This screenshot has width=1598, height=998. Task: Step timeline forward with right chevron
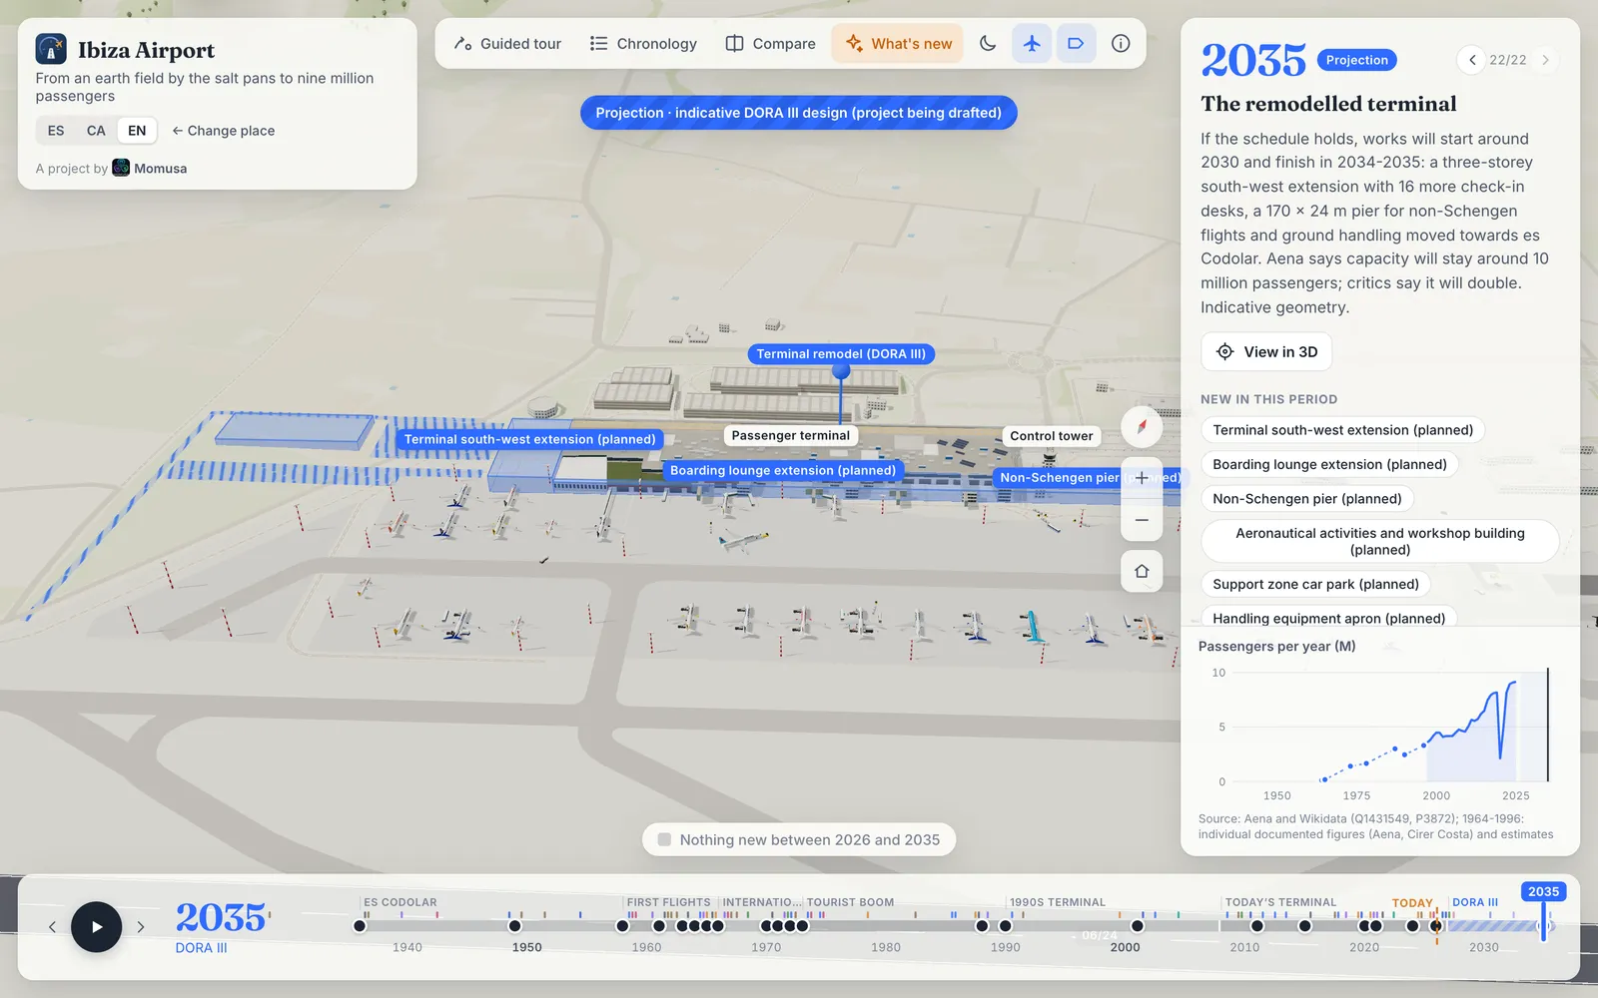pos(141,927)
